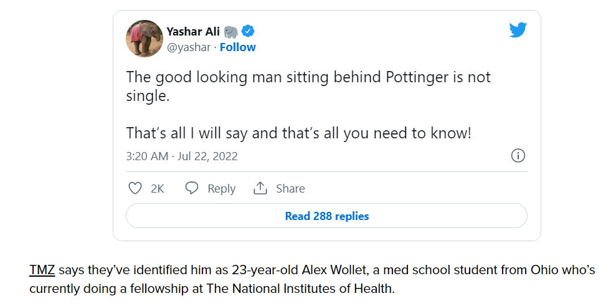Follow the @yashar account

[238, 47]
